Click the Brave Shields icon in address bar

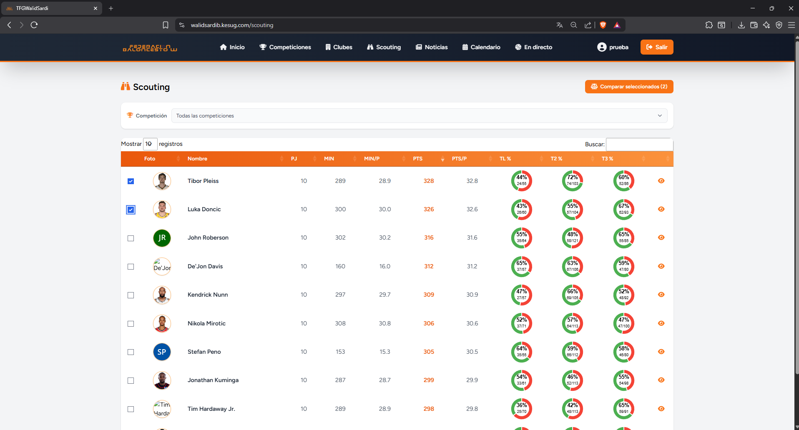(x=603, y=25)
